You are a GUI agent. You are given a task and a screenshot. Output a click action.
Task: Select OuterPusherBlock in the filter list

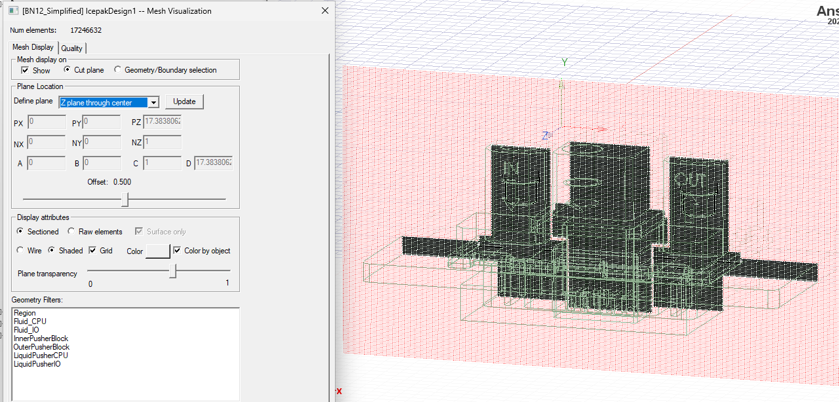(x=41, y=347)
